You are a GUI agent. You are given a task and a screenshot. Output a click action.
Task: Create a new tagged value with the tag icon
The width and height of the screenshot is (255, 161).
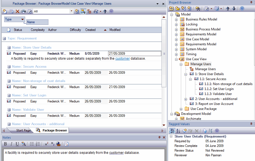[x=184, y=131]
